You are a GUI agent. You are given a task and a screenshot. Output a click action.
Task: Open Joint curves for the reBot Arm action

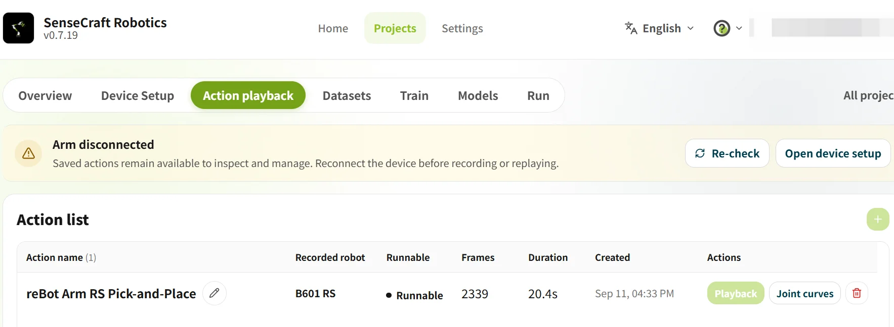tap(805, 293)
